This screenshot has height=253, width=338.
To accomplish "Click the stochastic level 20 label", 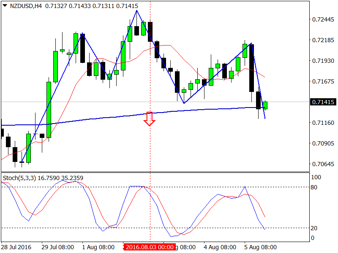I will click(314, 228).
